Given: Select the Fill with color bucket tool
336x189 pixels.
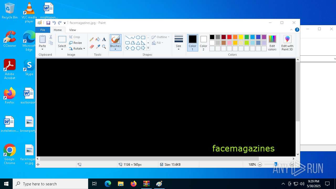Looking at the screenshot, I should (98, 39).
